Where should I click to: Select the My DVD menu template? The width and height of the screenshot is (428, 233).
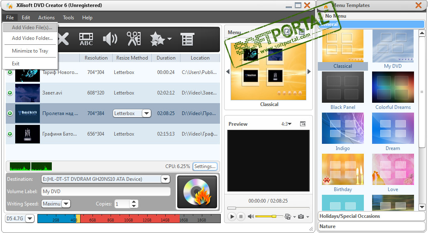coord(393,50)
